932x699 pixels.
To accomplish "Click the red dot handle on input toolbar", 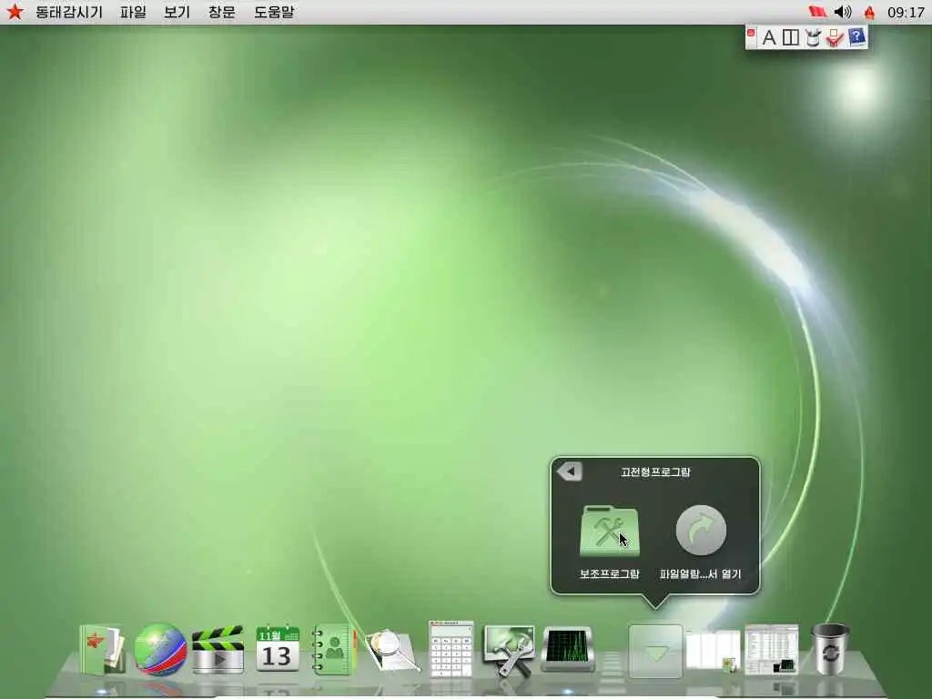I will [751, 34].
